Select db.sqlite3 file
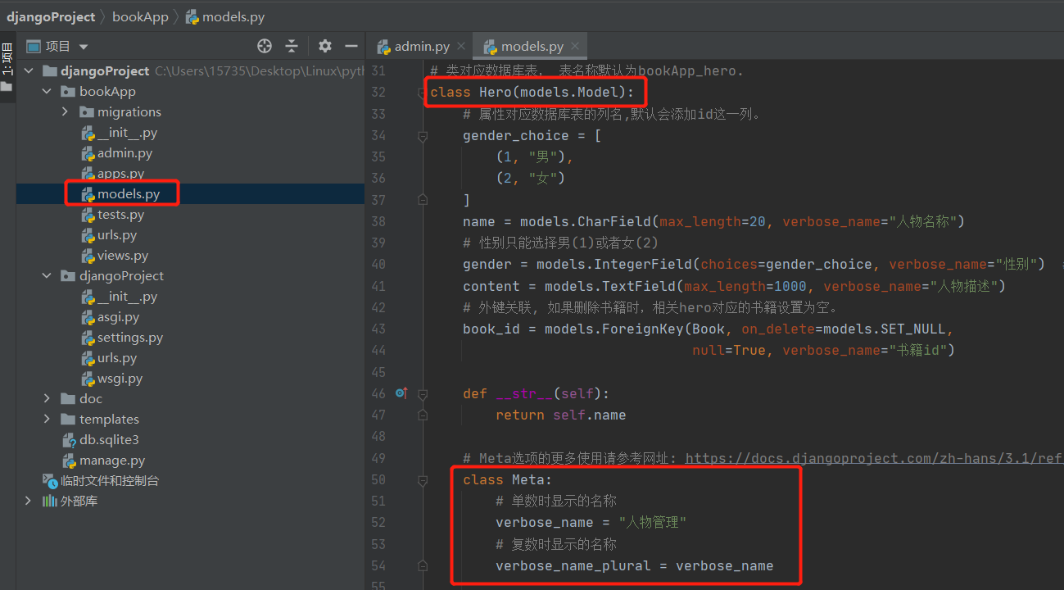 pos(109,440)
